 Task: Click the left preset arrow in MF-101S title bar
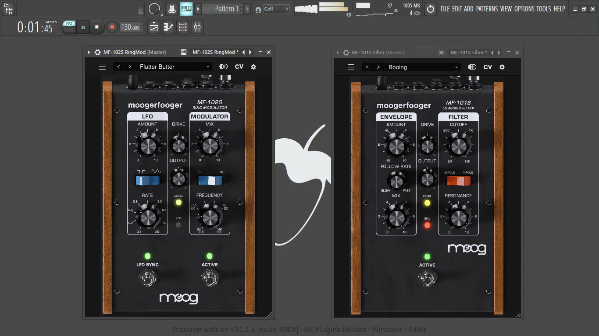pos(492,52)
